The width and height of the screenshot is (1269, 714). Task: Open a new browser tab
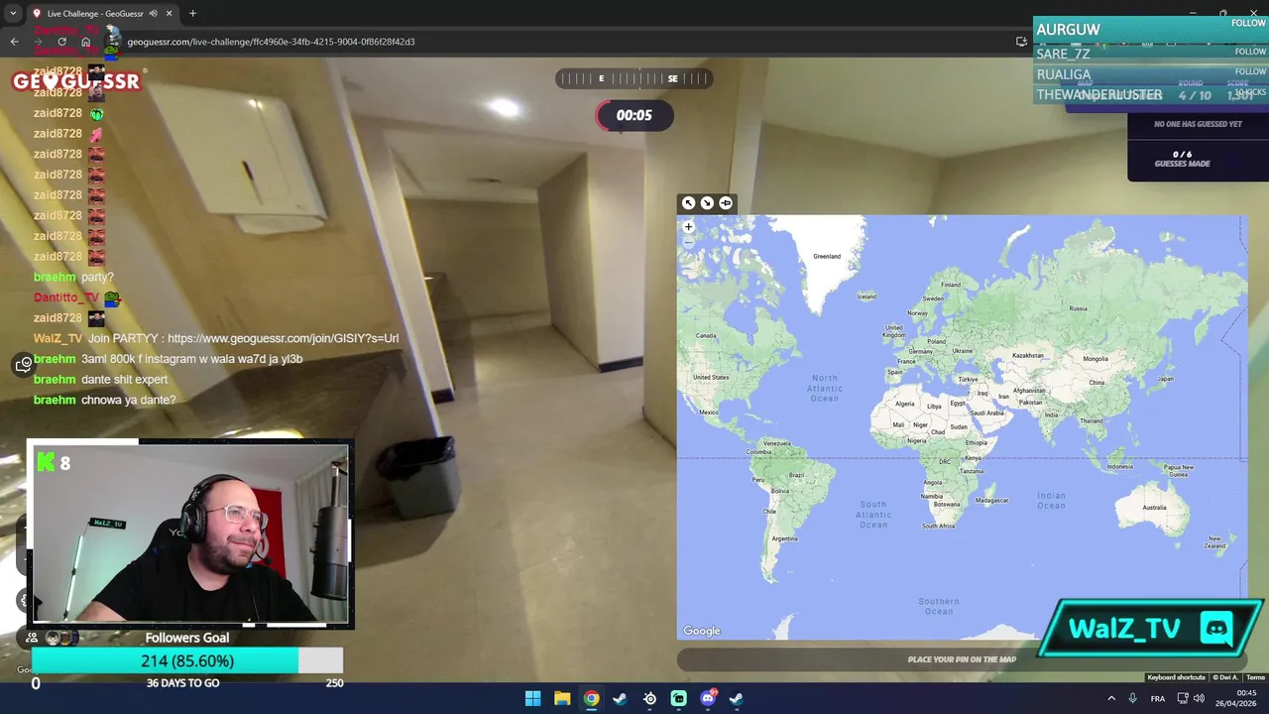coord(192,14)
